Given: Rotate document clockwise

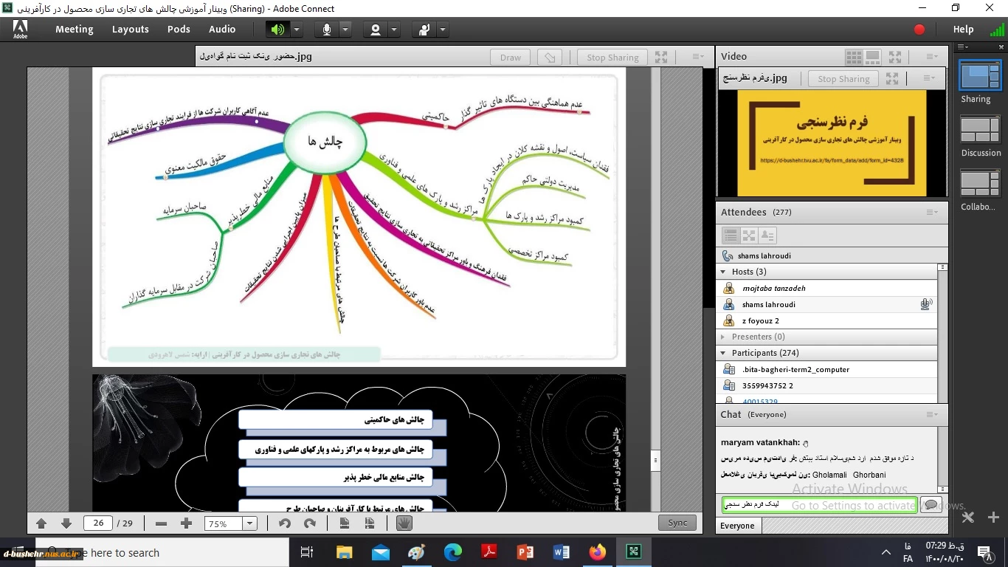Looking at the screenshot, I should point(310,523).
